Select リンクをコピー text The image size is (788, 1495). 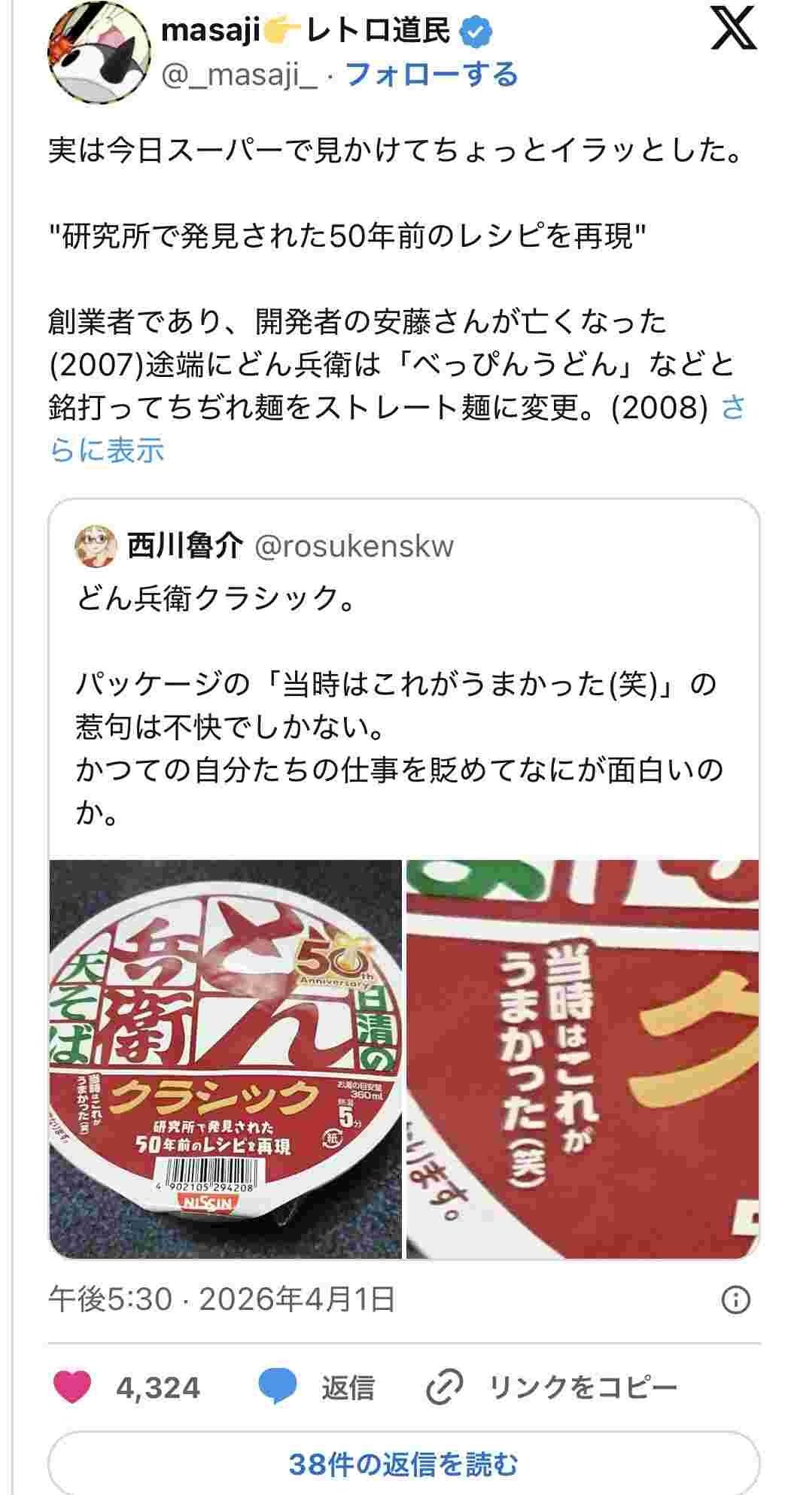click(583, 1387)
